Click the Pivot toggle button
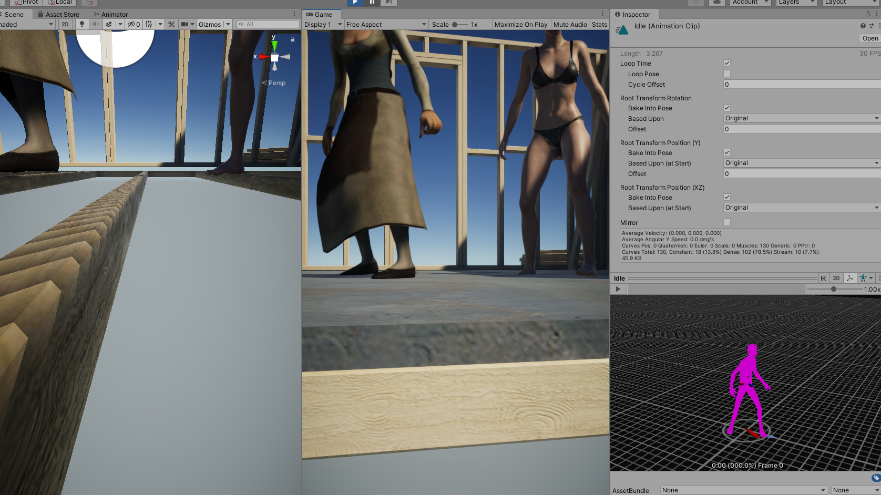Viewport: 881px width, 495px height. pos(26,3)
